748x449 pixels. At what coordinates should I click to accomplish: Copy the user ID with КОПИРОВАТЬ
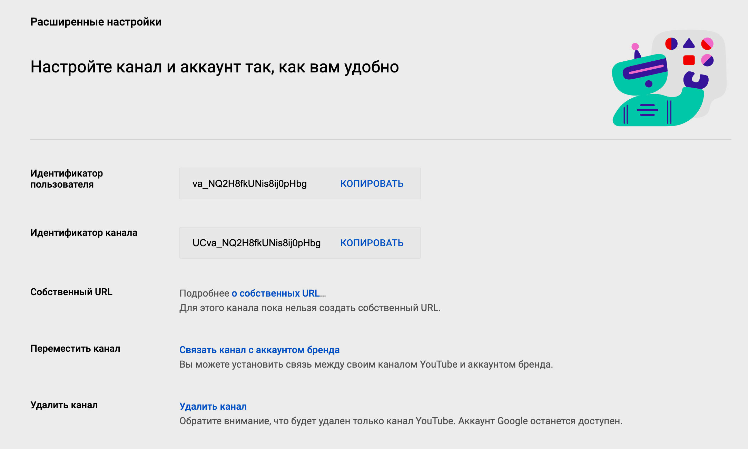point(372,184)
